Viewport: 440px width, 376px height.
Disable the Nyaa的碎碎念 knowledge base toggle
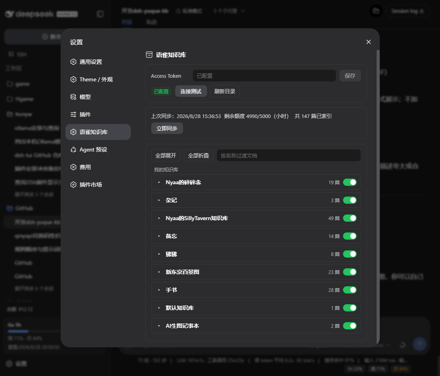[349, 182]
